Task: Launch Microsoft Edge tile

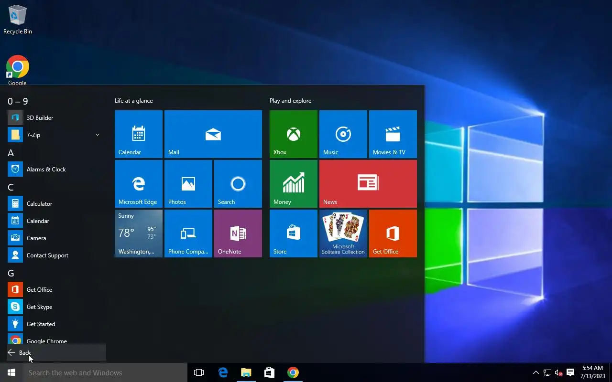Action: coord(139,184)
